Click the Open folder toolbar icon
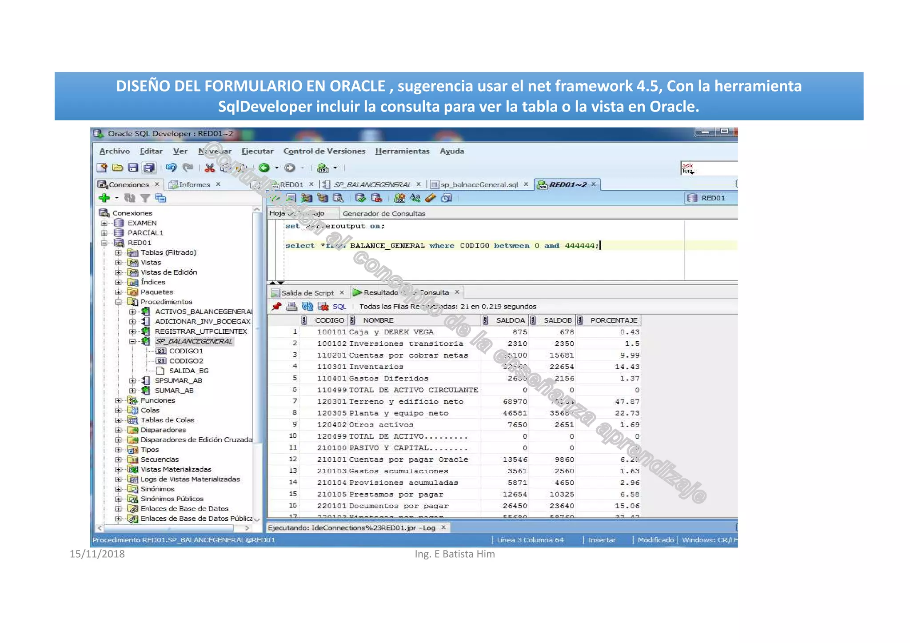 [117, 168]
